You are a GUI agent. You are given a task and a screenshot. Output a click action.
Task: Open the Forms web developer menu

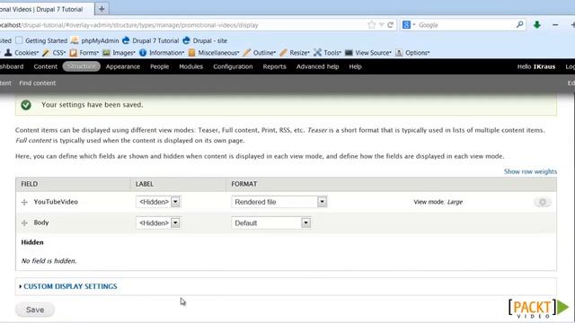click(x=84, y=53)
